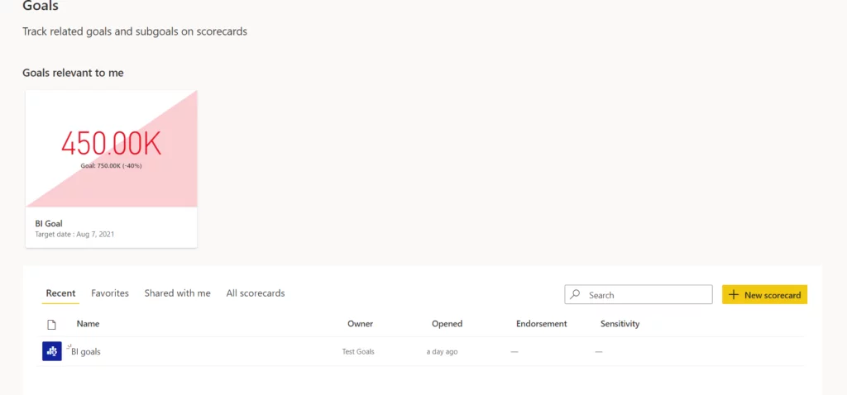Image resolution: width=847 pixels, height=395 pixels.
Task: Open the All scorecards tab
Action: [x=256, y=293]
